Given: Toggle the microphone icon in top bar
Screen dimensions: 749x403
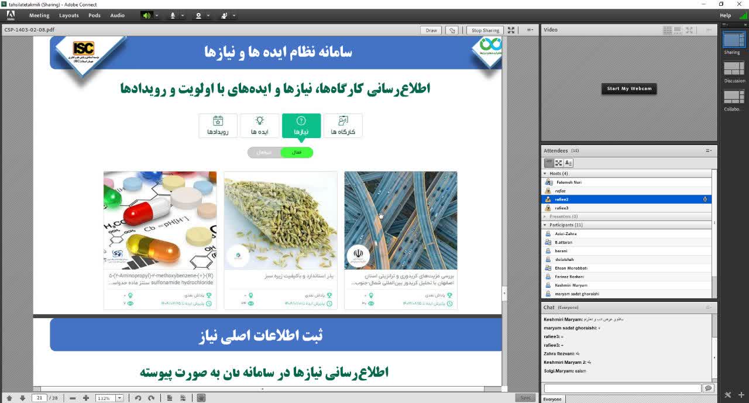Looking at the screenshot, I should click(173, 15).
